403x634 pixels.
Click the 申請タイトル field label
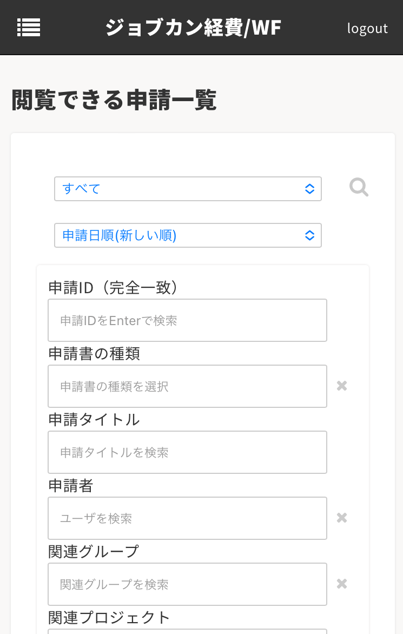(x=94, y=420)
